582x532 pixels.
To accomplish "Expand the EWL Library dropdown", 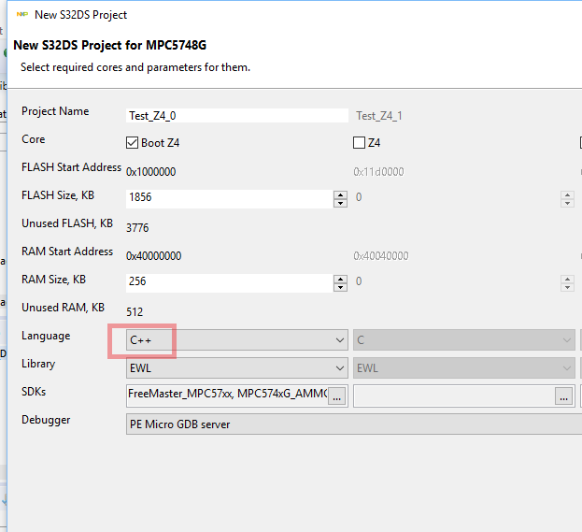I will tap(235, 368).
